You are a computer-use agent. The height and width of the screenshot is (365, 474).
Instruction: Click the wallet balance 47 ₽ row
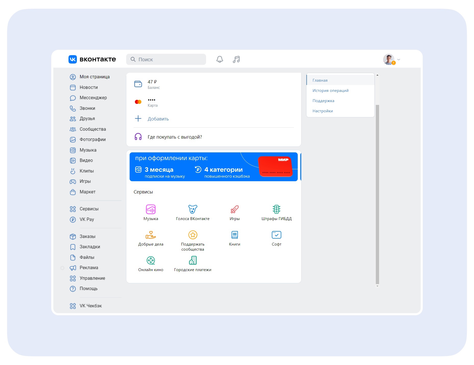(x=214, y=84)
